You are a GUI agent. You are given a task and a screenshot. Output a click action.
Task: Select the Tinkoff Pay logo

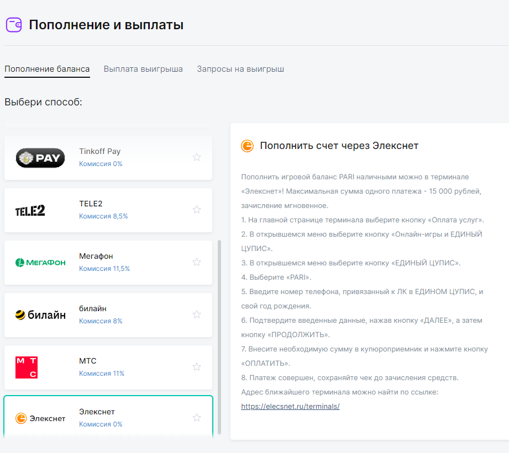pyautogui.click(x=40, y=158)
